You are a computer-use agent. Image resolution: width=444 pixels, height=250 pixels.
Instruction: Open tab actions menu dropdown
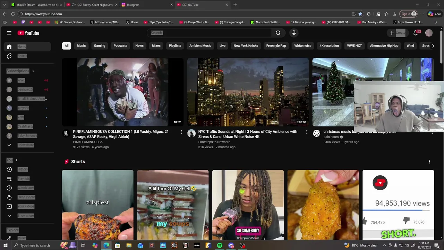click(4, 5)
